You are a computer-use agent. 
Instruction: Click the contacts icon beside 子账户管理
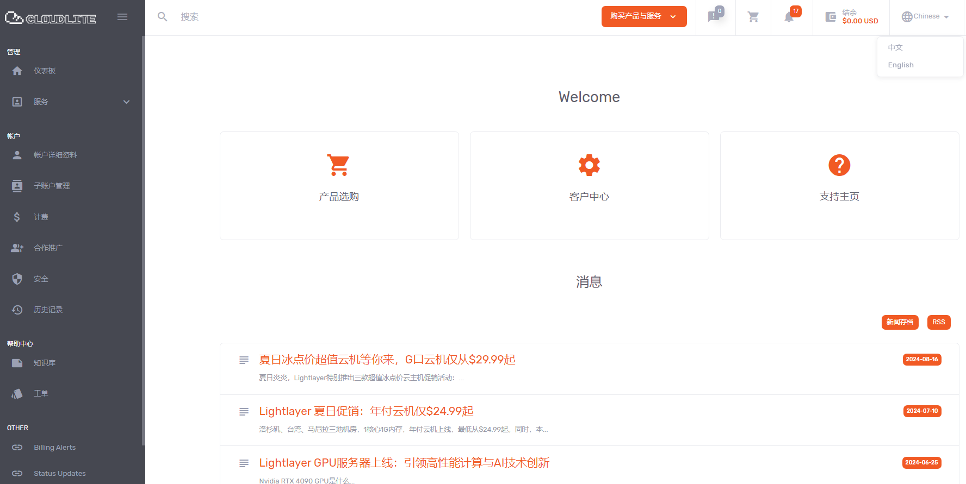point(17,186)
